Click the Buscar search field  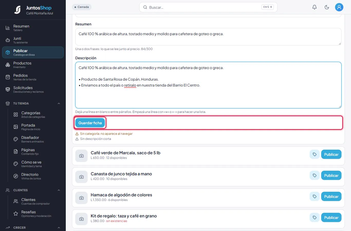click(x=208, y=7)
